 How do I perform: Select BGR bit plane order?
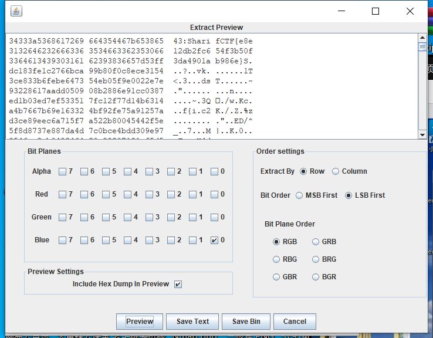click(x=316, y=277)
